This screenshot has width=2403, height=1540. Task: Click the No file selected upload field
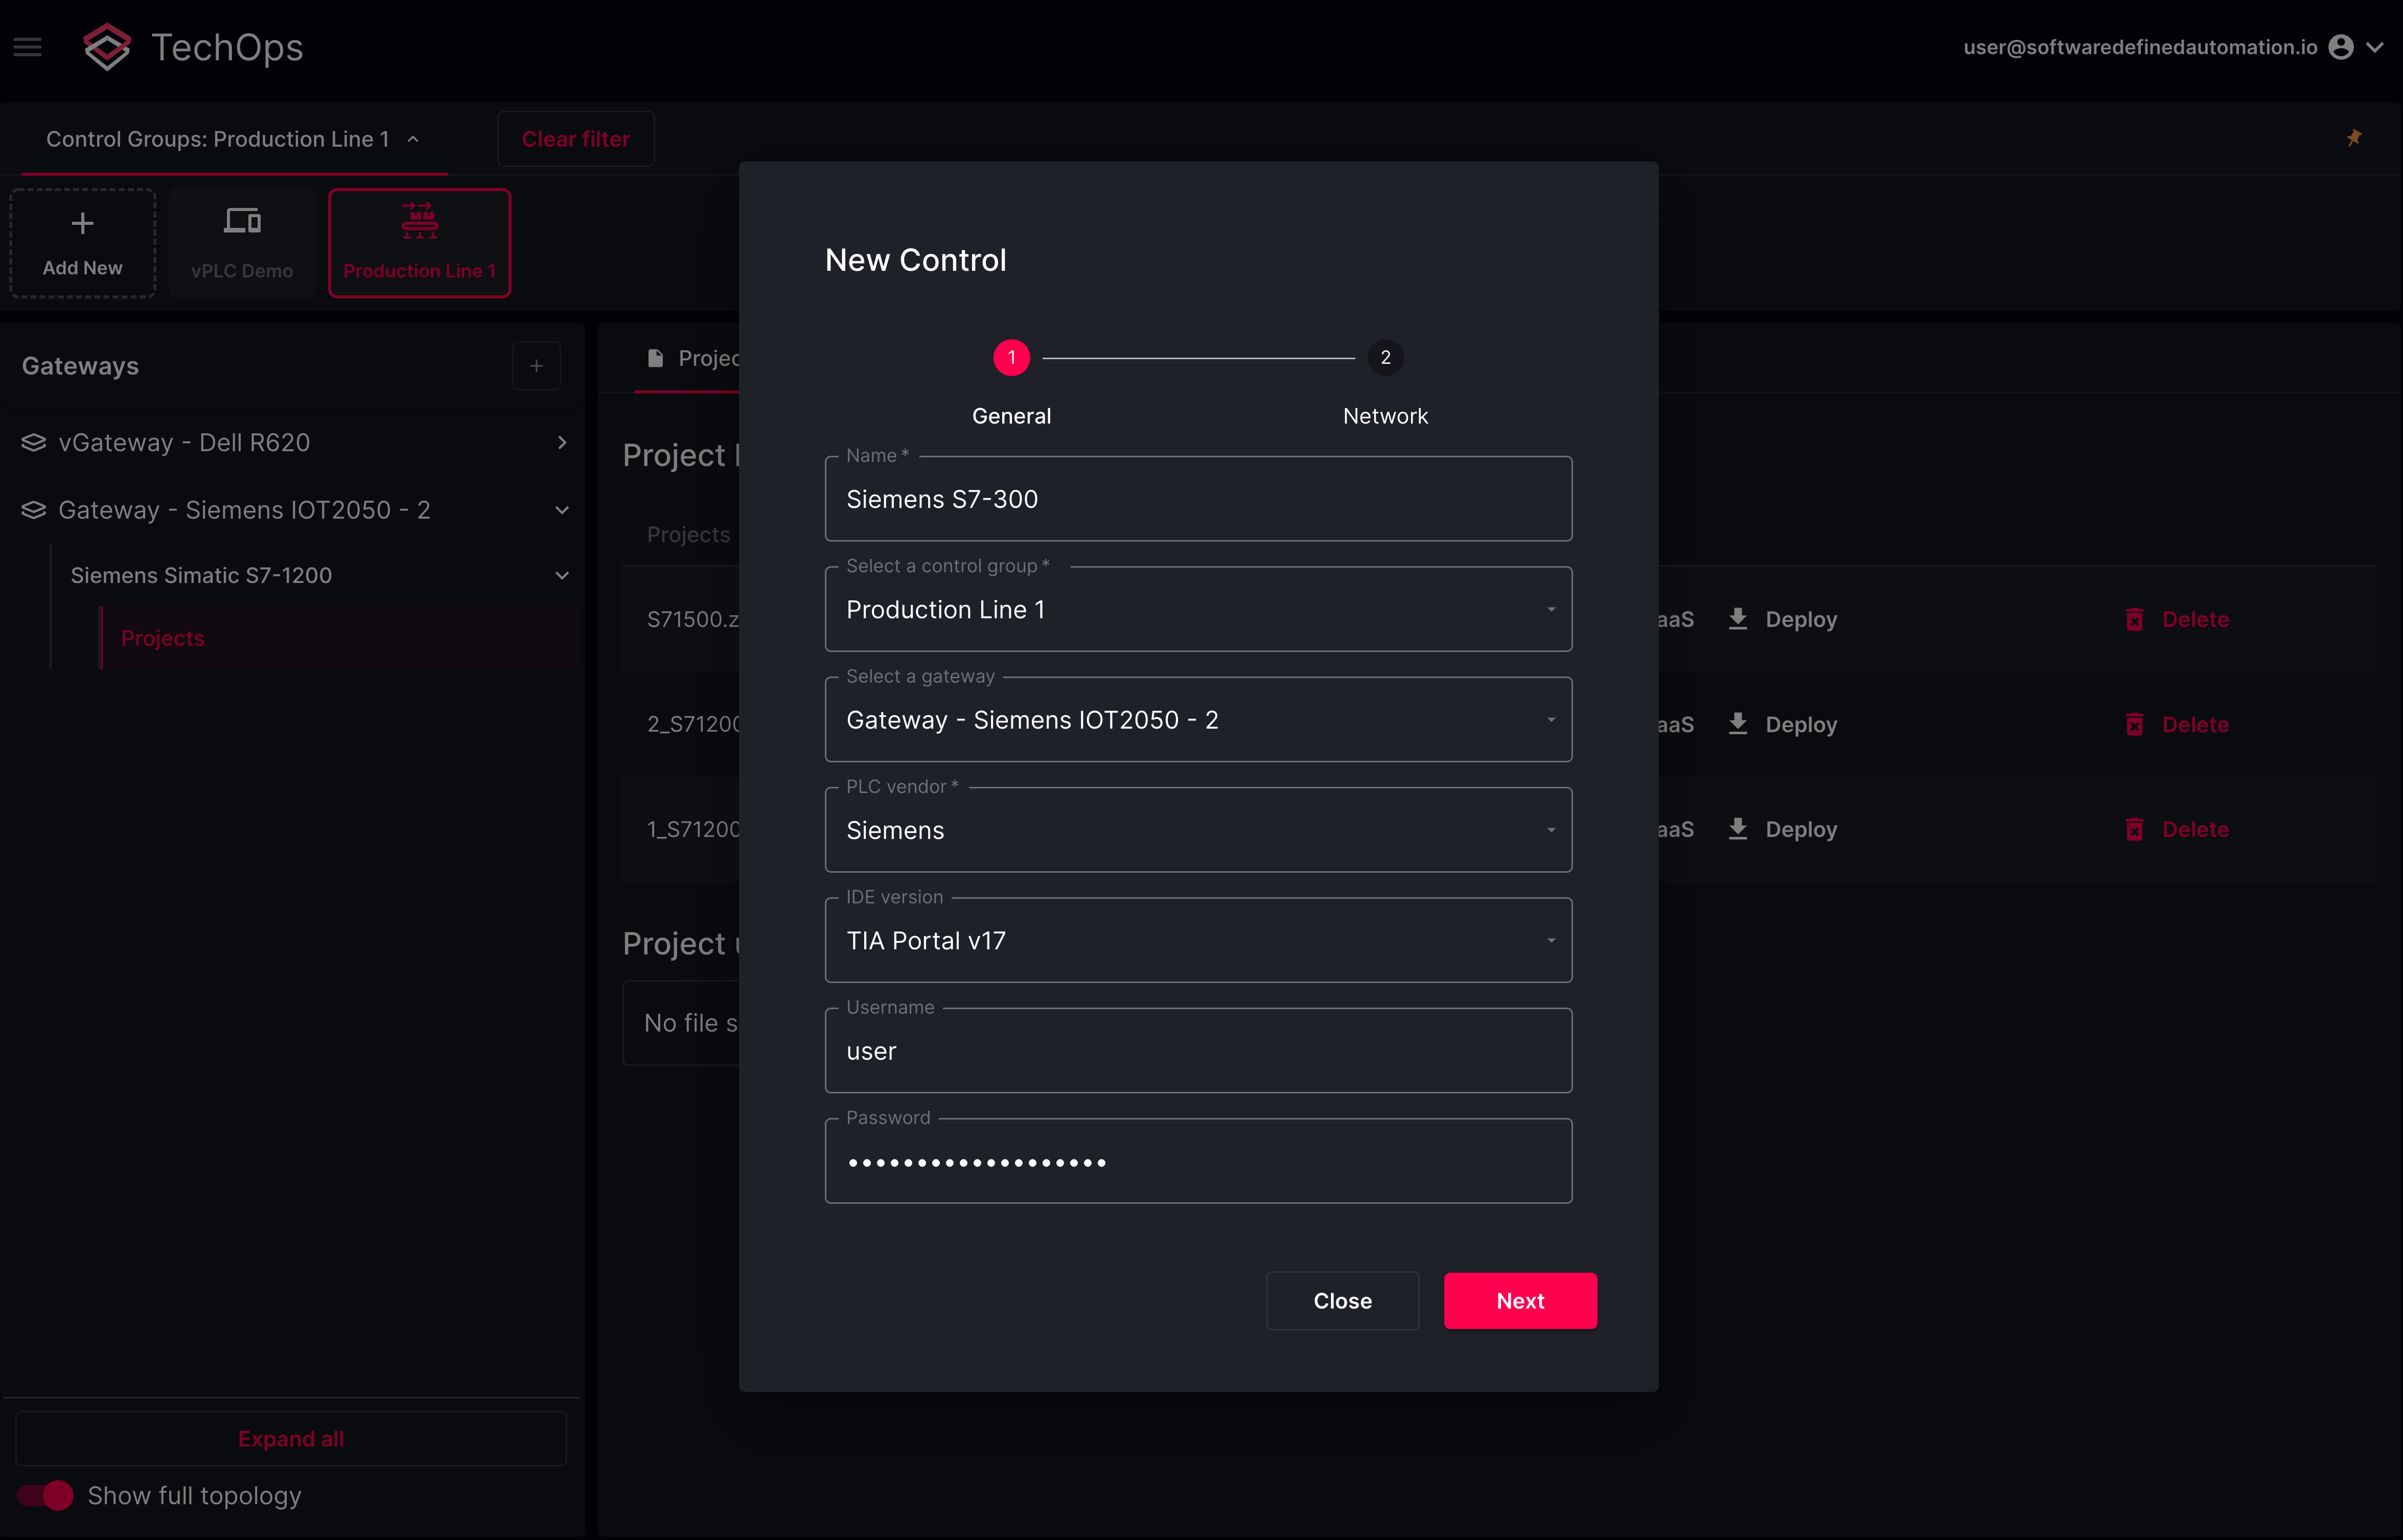click(x=682, y=1023)
